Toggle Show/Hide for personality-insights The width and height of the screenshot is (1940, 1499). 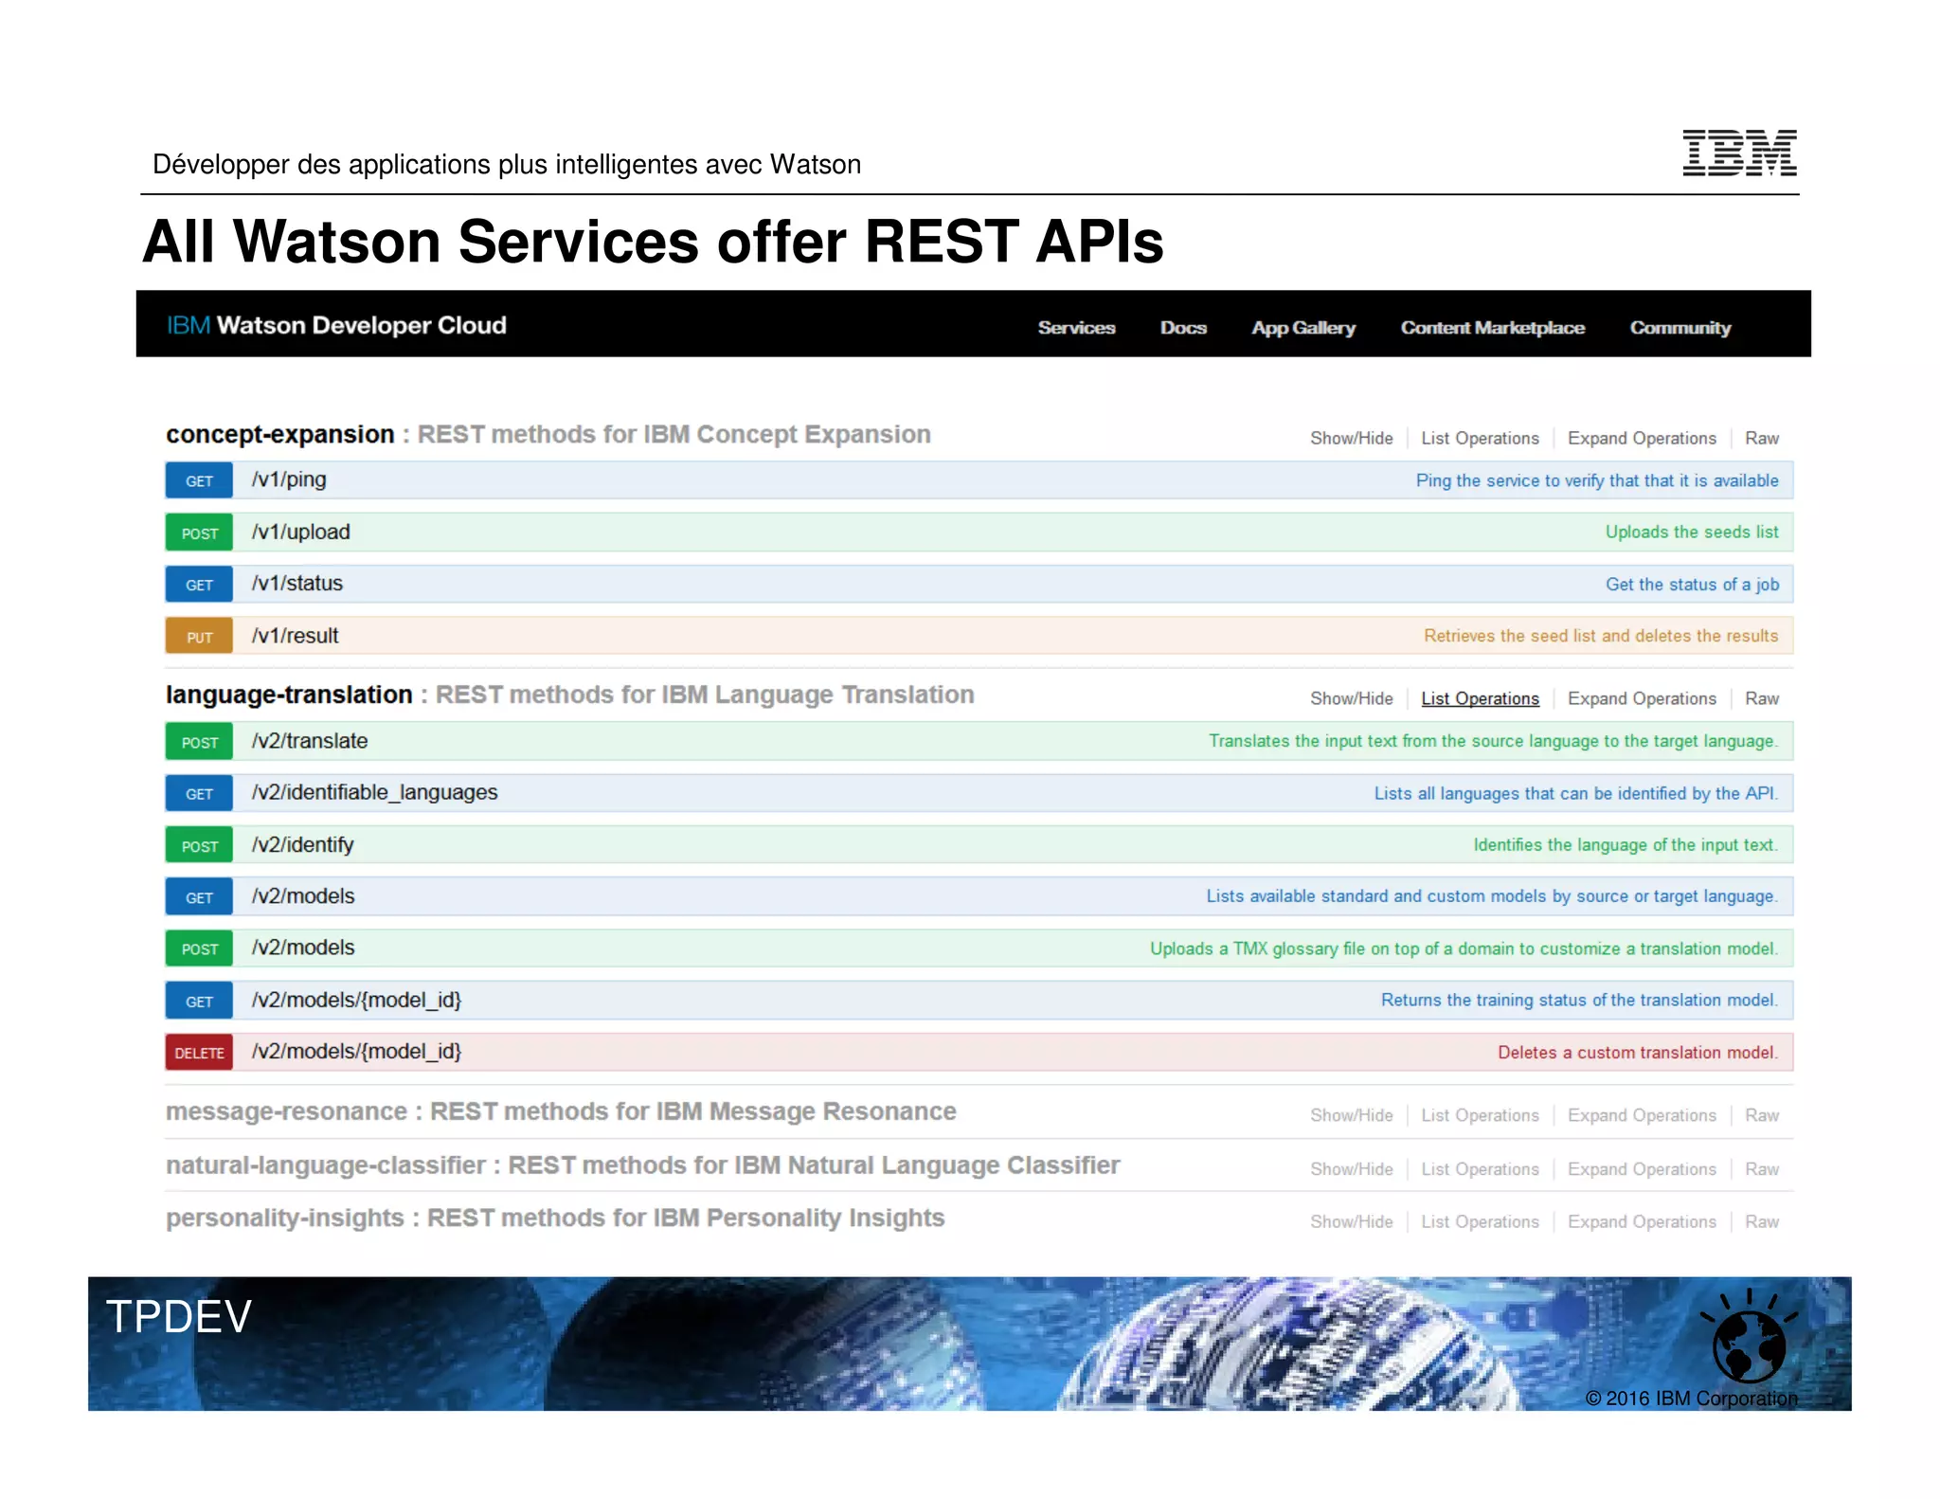click(1351, 1221)
